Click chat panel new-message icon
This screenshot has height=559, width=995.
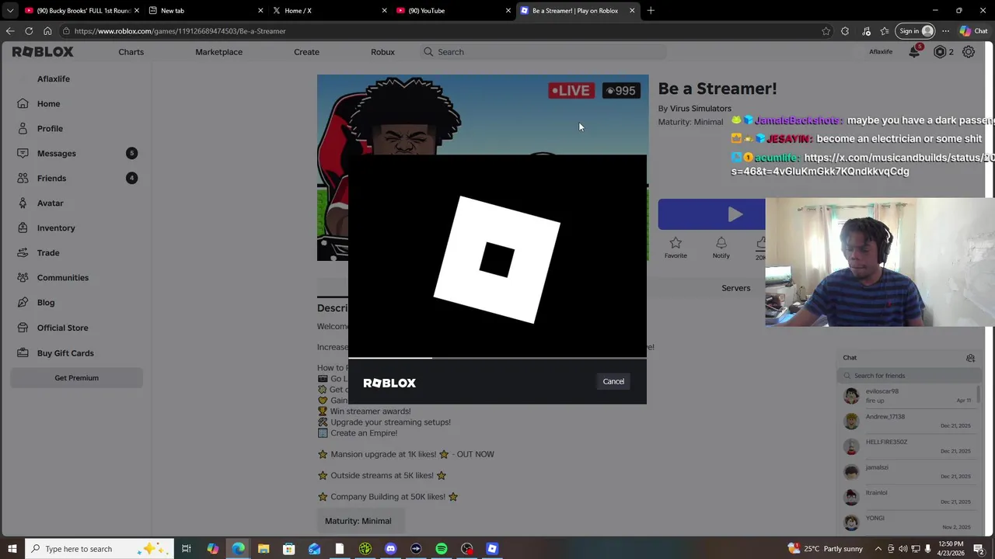coord(970,358)
